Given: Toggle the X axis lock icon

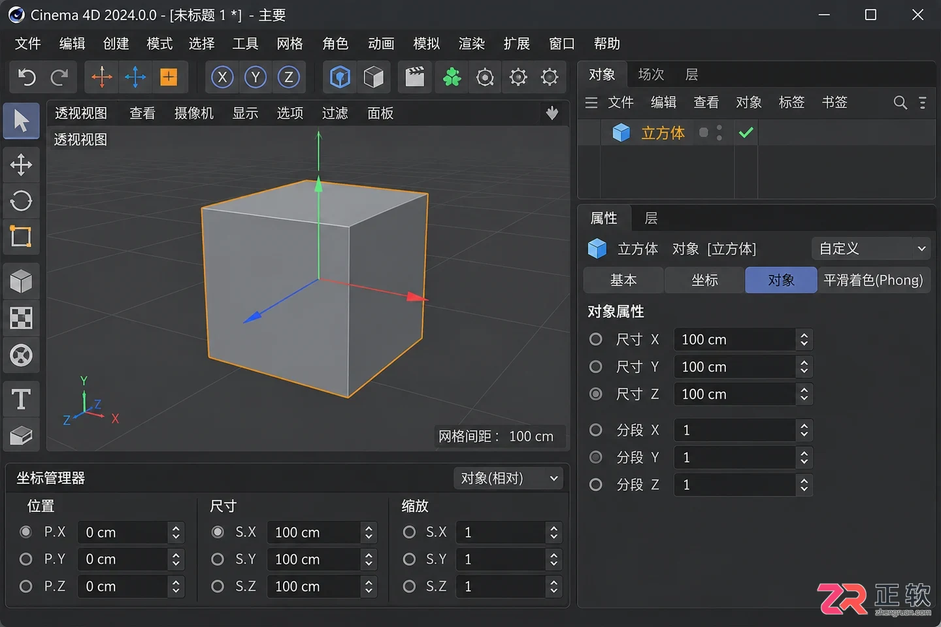Looking at the screenshot, I should click(x=222, y=78).
